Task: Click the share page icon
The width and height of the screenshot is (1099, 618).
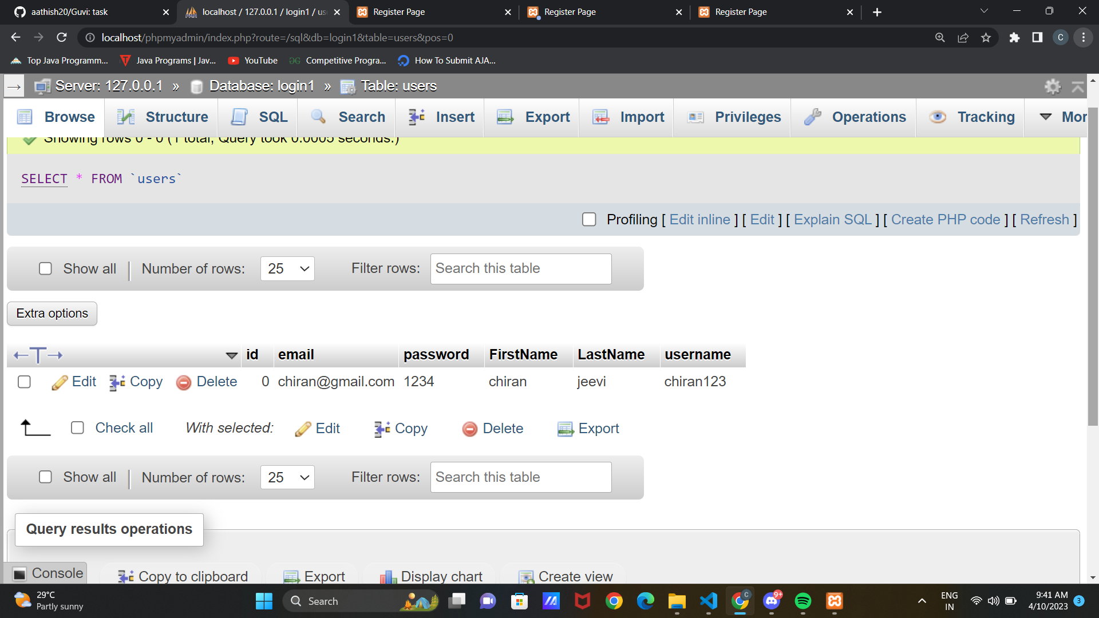Action: [963, 38]
